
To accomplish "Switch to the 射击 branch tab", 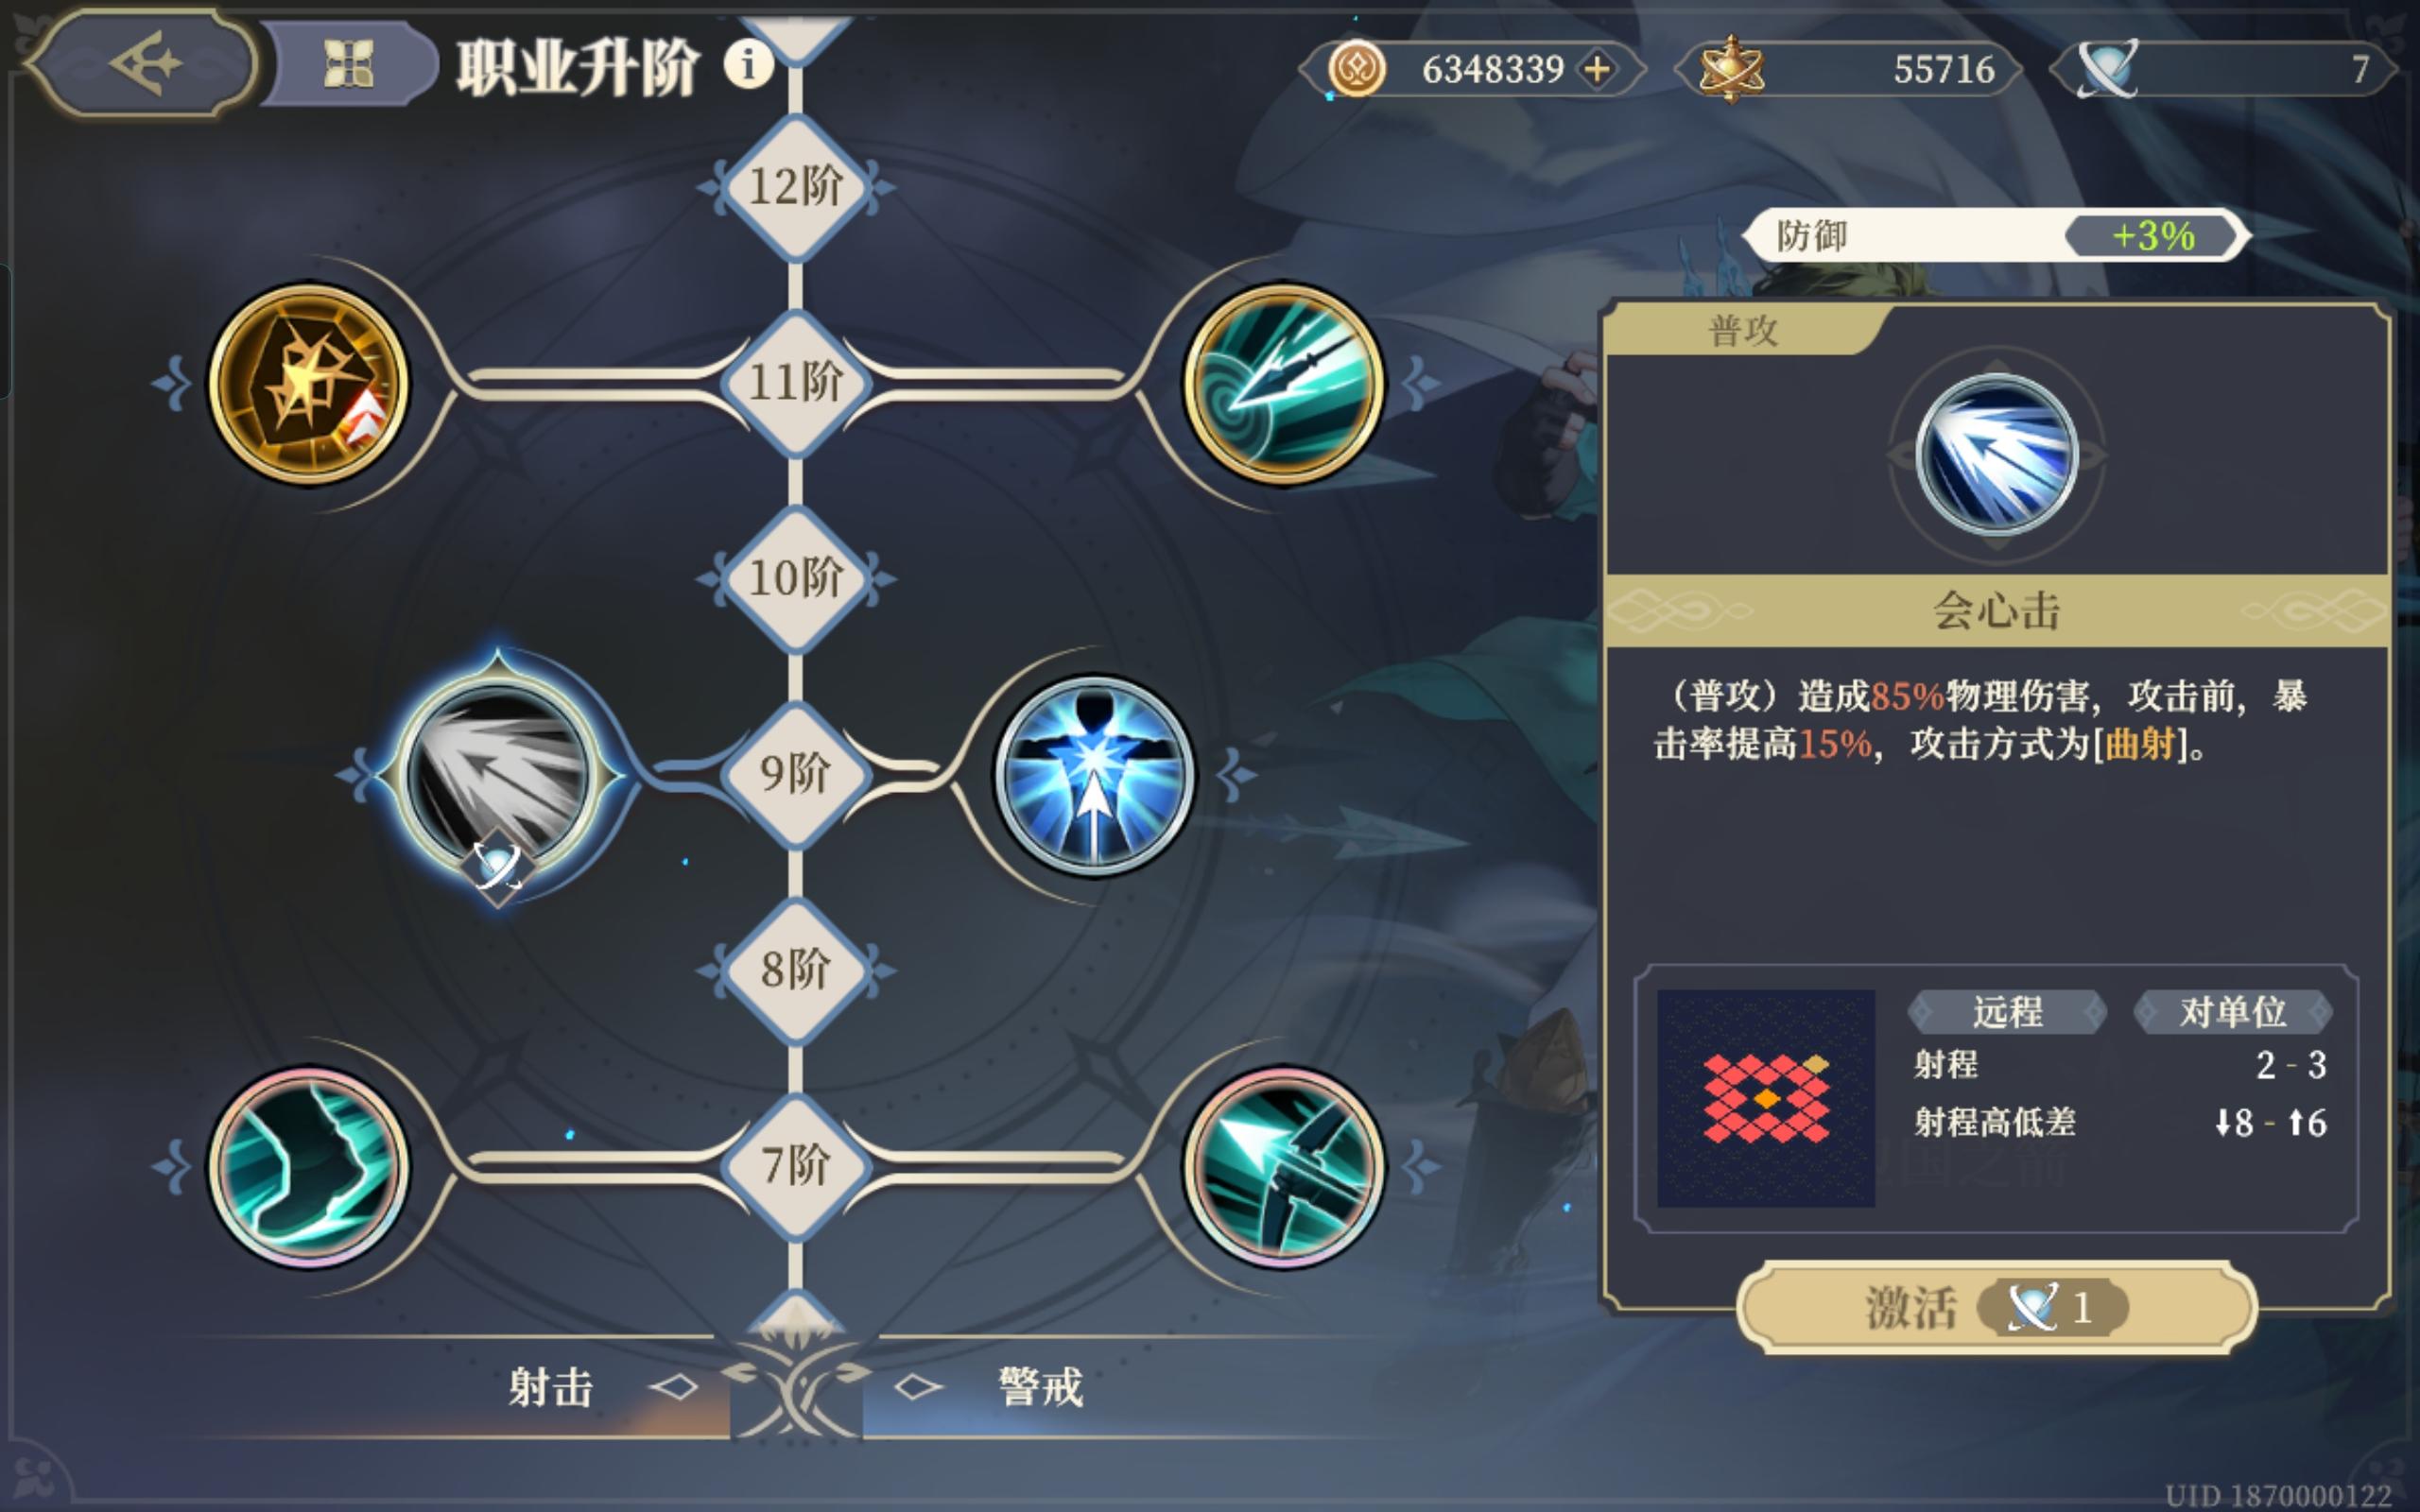I will tap(550, 1388).
